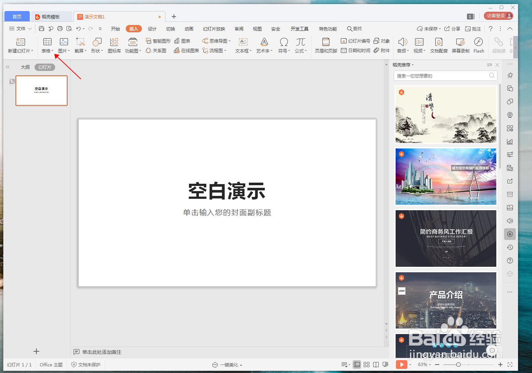This screenshot has width=532, height=373.
Task: Click the 一键美化 beautify button
Action: point(227,364)
